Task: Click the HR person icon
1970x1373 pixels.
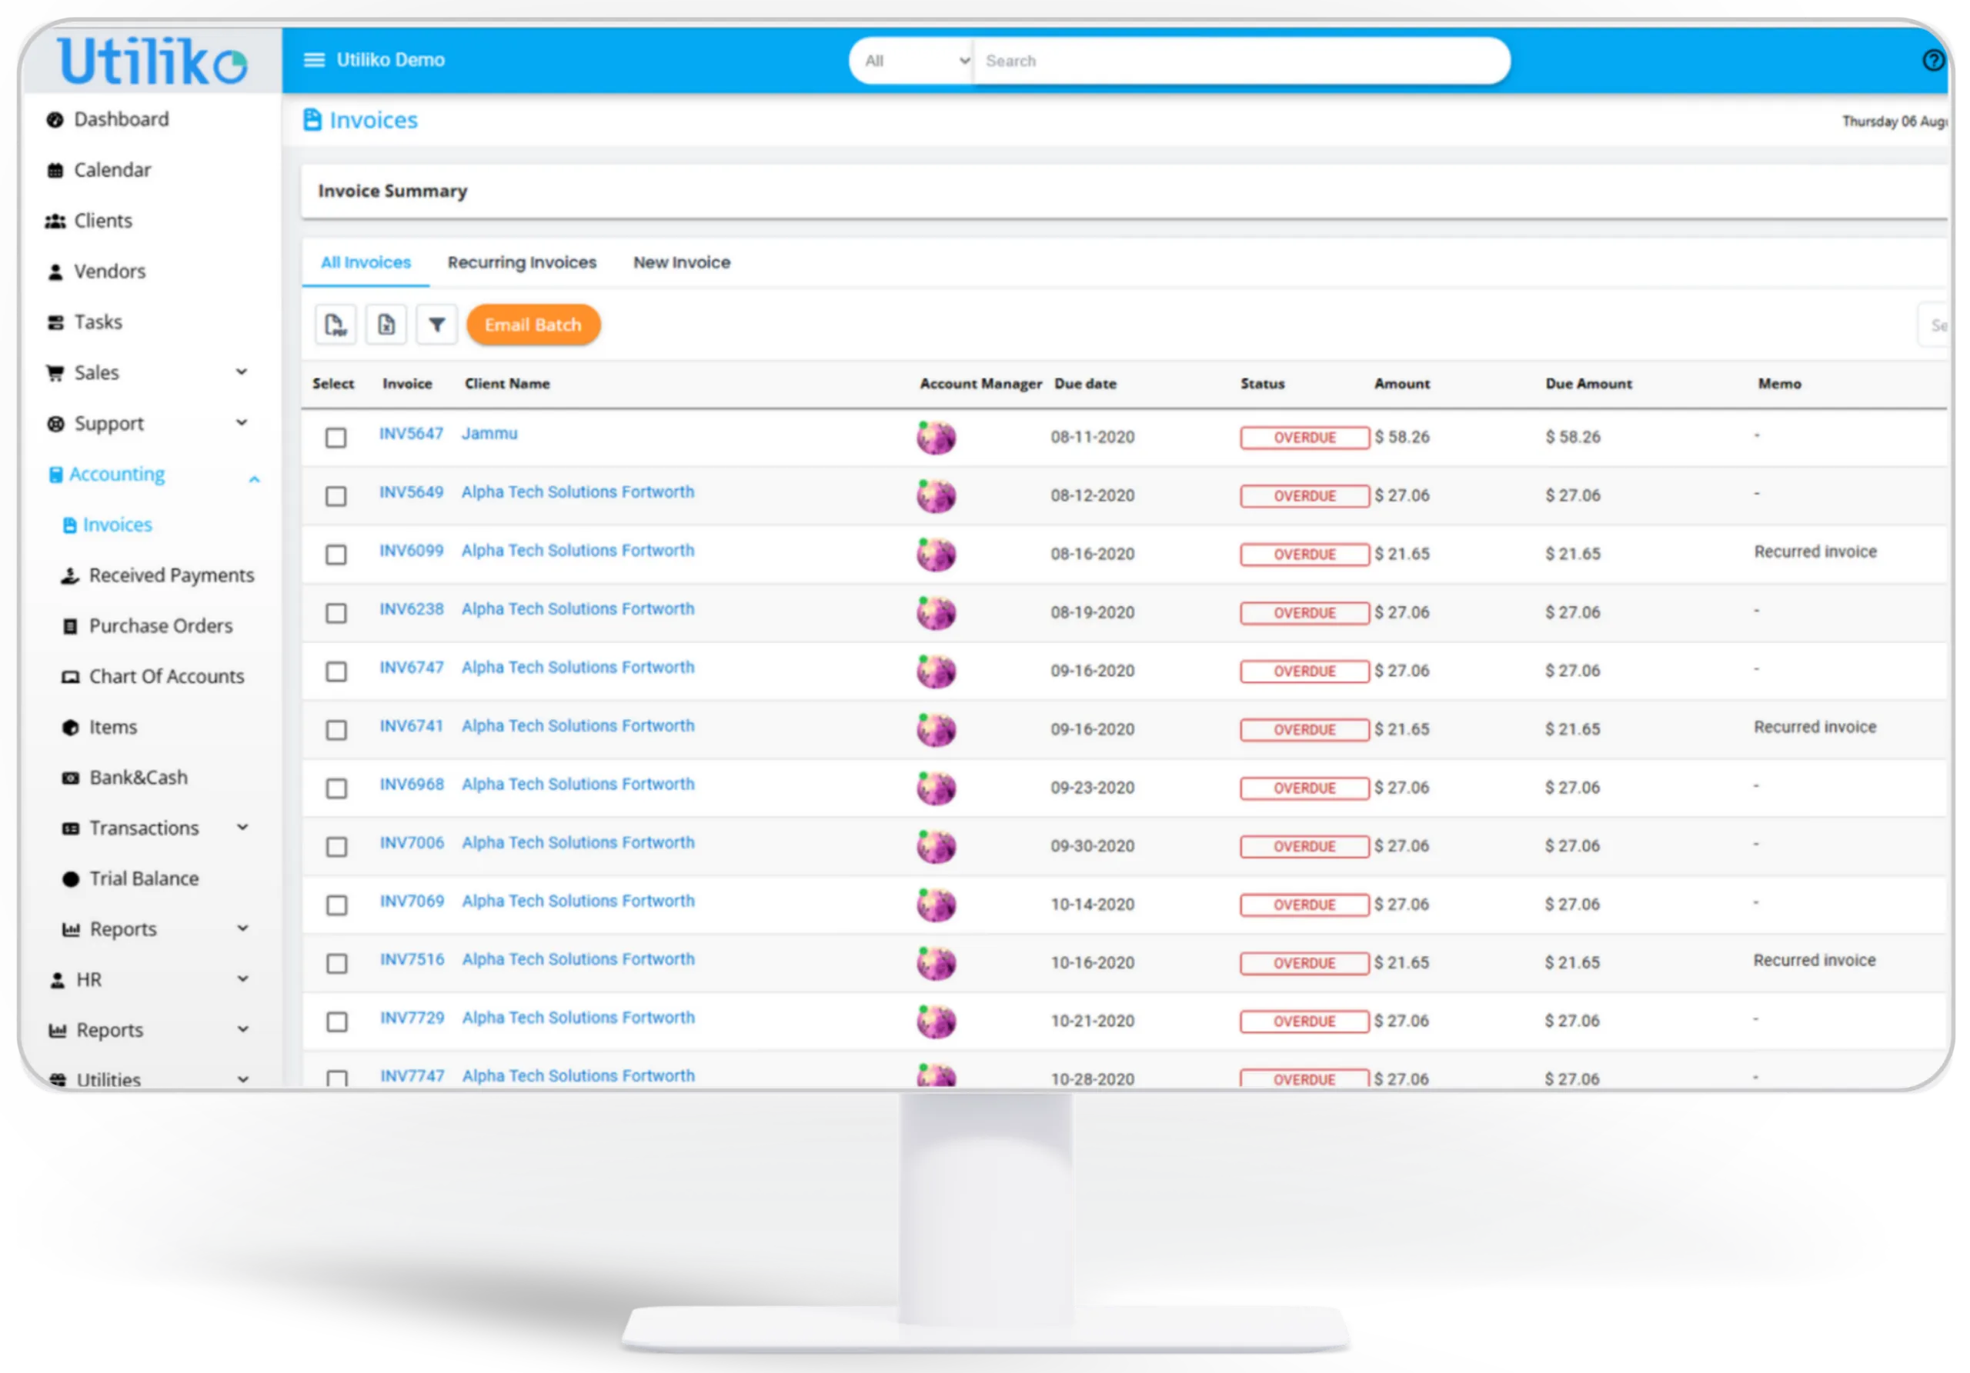Action: tap(58, 980)
